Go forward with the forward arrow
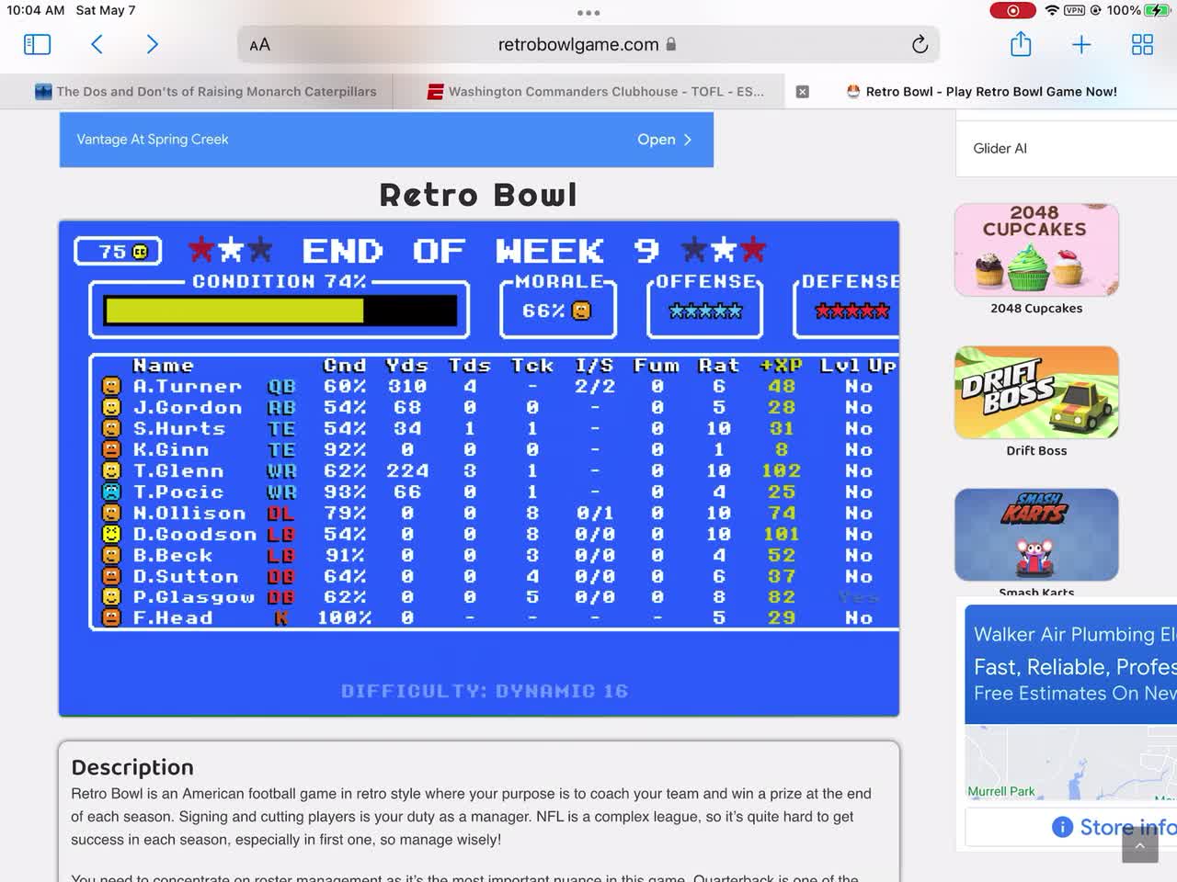This screenshot has height=882, width=1177. pyautogui.click(x=153, y=44)
